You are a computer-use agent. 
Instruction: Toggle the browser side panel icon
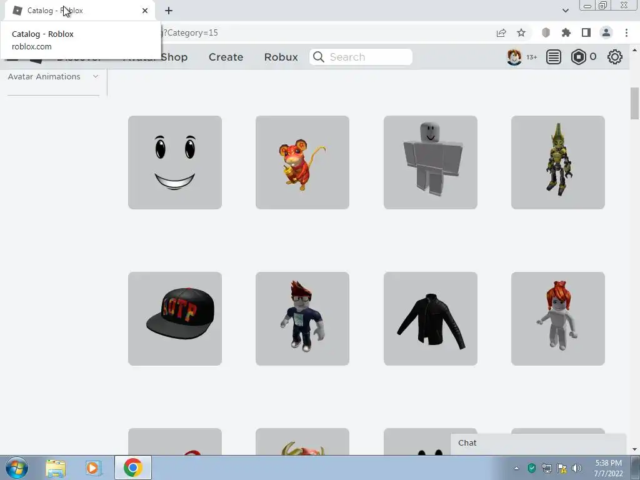(586, 33)
